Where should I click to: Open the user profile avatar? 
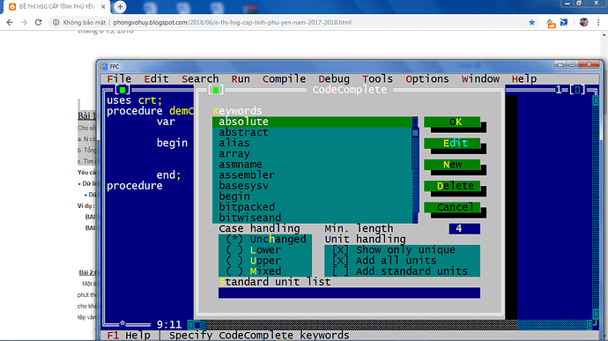pos(583,23)
